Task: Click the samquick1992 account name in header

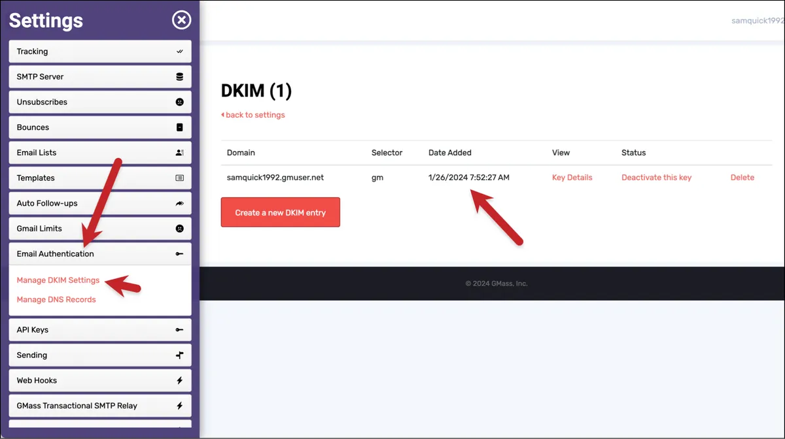Action: click(x=758, y=21)
